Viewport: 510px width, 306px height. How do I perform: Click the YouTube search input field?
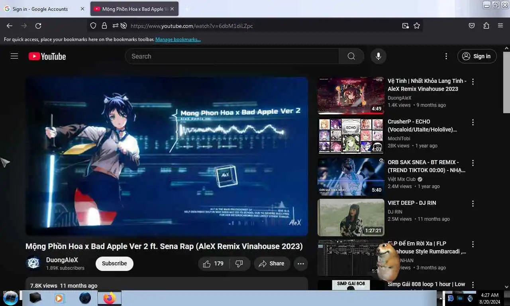click(x=232, y=56)
